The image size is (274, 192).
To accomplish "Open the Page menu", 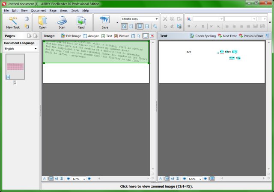I will click(53, 10).
